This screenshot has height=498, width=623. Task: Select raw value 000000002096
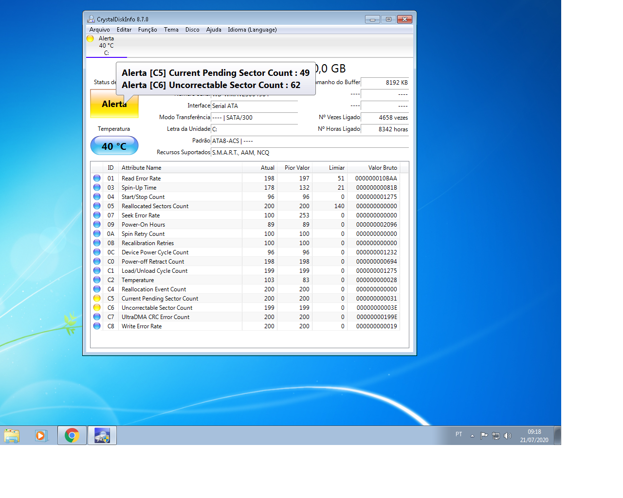click(377, 225)
